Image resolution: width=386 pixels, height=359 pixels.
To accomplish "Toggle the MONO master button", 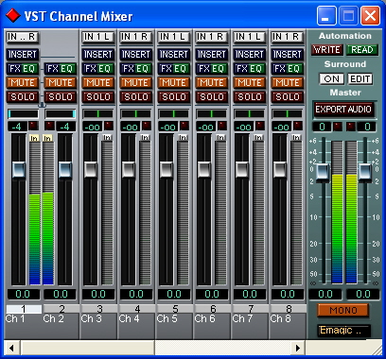I will pos(343,311).
